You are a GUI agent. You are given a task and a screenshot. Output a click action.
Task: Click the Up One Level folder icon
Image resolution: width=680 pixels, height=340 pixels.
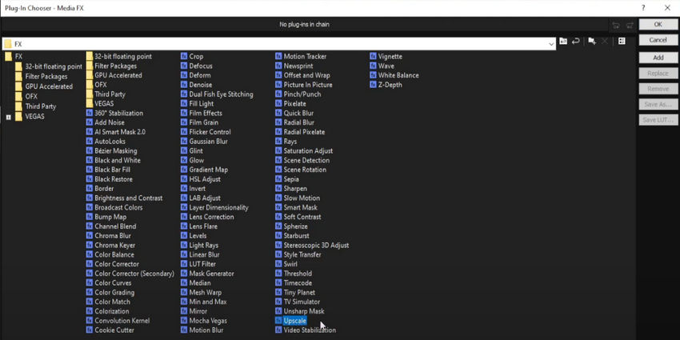coord(563,42)
